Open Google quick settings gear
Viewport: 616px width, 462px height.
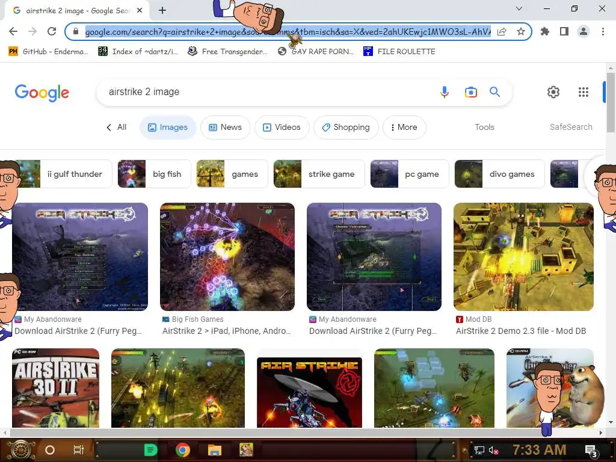[x=553, y=92]
